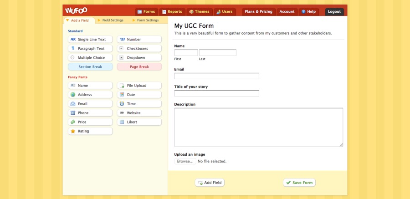Open the Account page
Image resolution: width=410 pixels, height=199 pixels.
tap(287, 12)
